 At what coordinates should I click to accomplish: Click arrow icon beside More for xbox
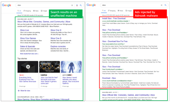pos(18,91)
